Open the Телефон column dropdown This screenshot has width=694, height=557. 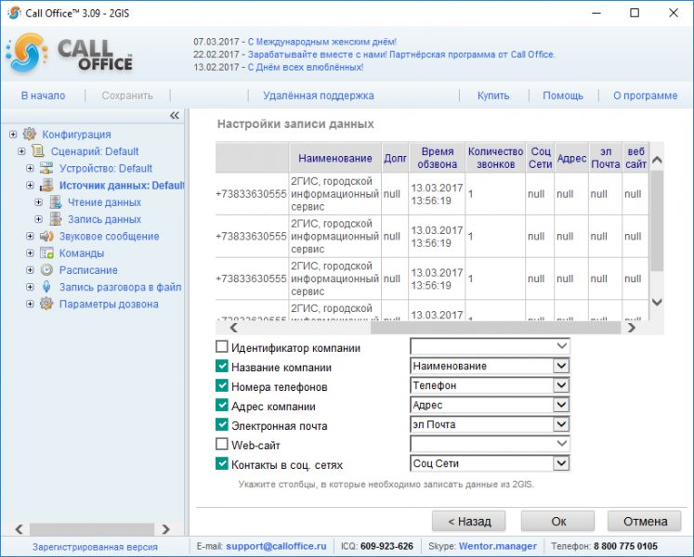561,385
